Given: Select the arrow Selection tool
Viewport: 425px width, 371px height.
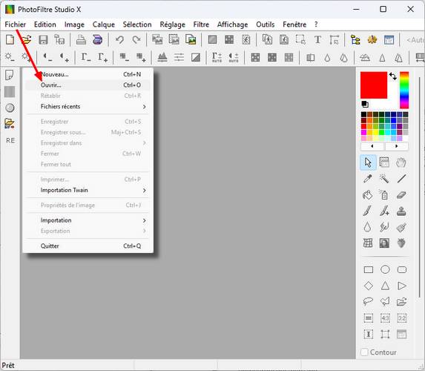Looking at the screenshot, I should (368, 162).
